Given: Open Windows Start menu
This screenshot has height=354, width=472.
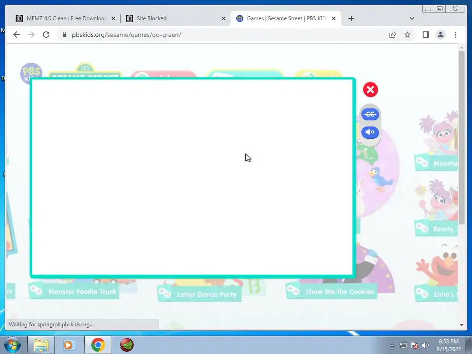Looking at the screenshot, I should click(12, 345).
